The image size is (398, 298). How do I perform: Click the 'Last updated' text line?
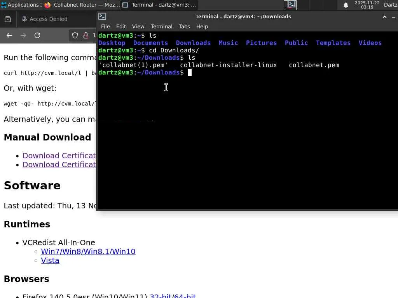[x=50, y=206]
